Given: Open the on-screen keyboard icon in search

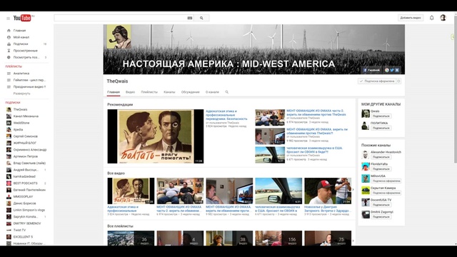Looking at the screenshot, I should click(190, 18).
